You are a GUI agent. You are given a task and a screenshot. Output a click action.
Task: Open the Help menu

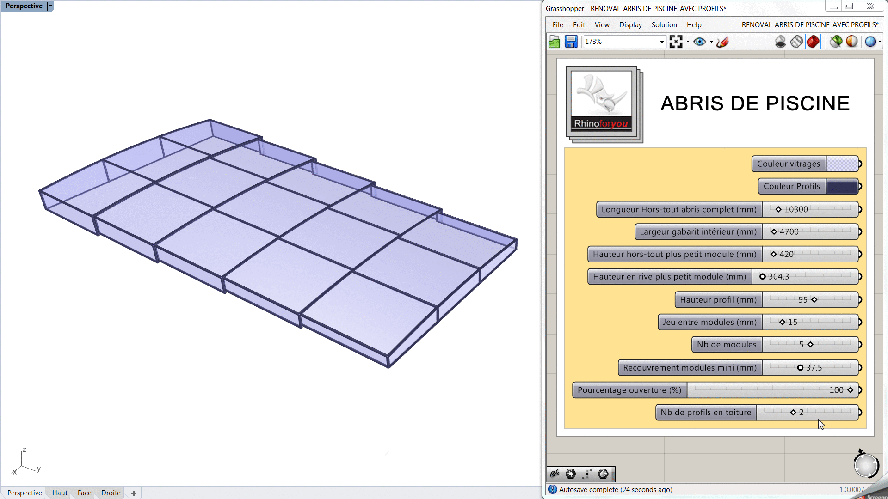694,25
